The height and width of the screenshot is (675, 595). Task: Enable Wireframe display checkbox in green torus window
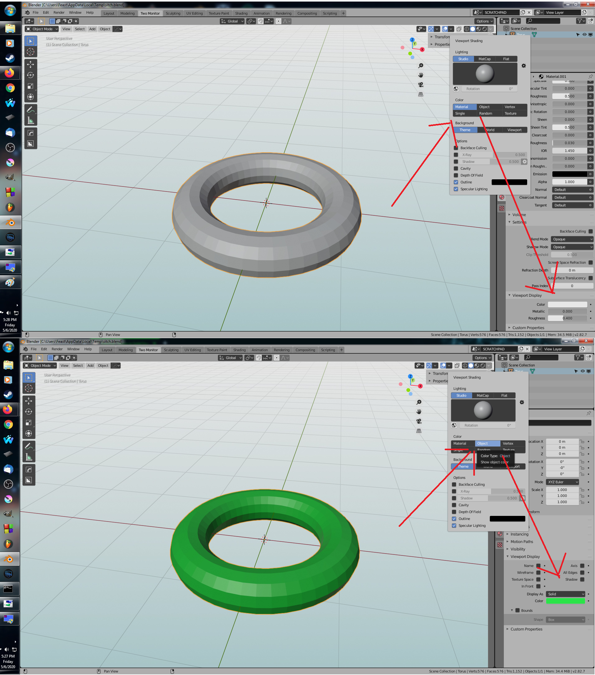[x=539, y=573]
